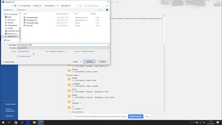
Task: Open the Упорядочить dropdown menu
Action: [x=8, y=10]
